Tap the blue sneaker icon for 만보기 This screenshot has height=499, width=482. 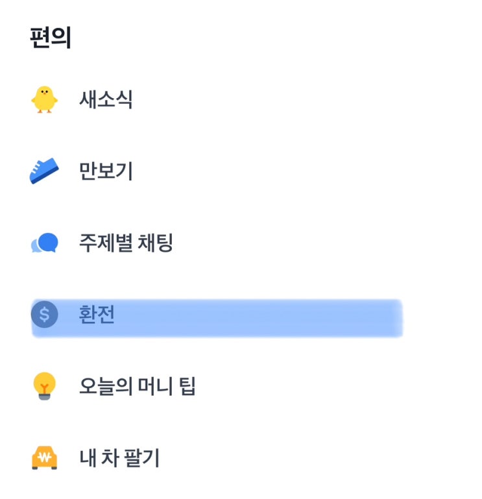(44, 171)
